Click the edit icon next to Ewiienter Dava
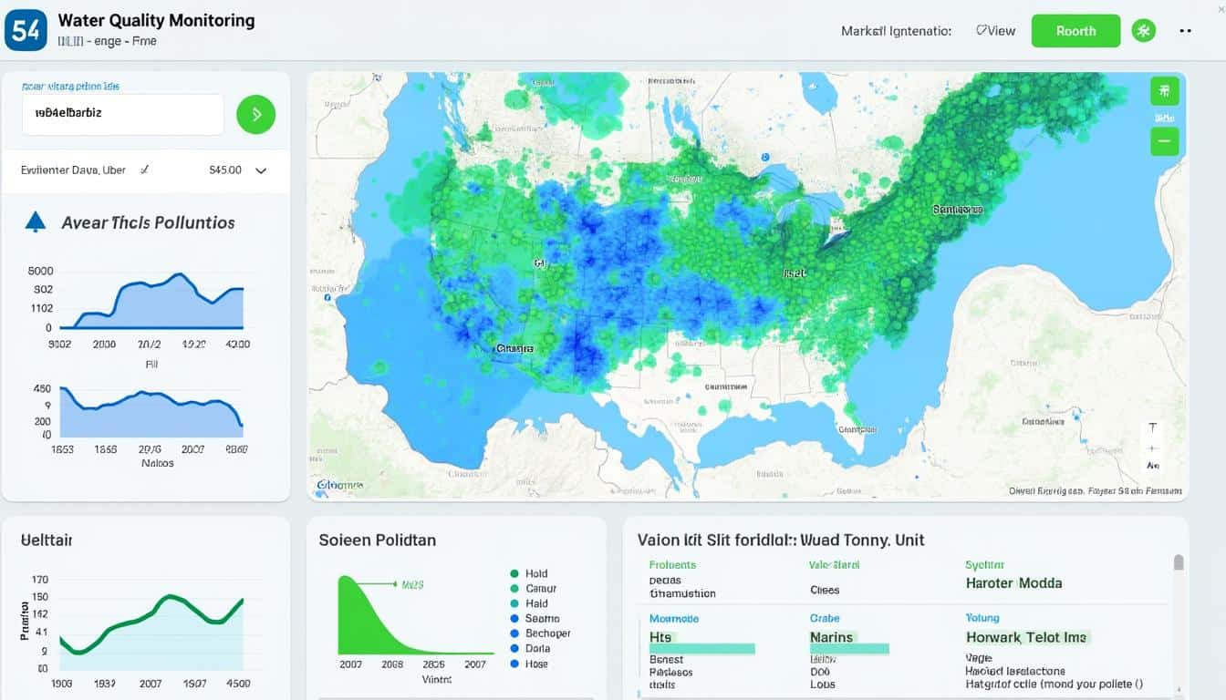This screenshot has width=1226, height=700. pos(144,170)
